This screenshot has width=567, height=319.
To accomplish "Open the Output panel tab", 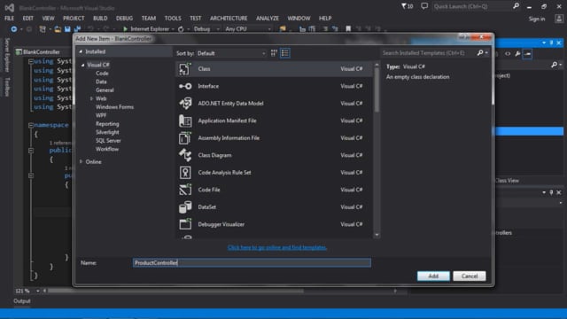I will pyautogui.click(x=22, y=301).
